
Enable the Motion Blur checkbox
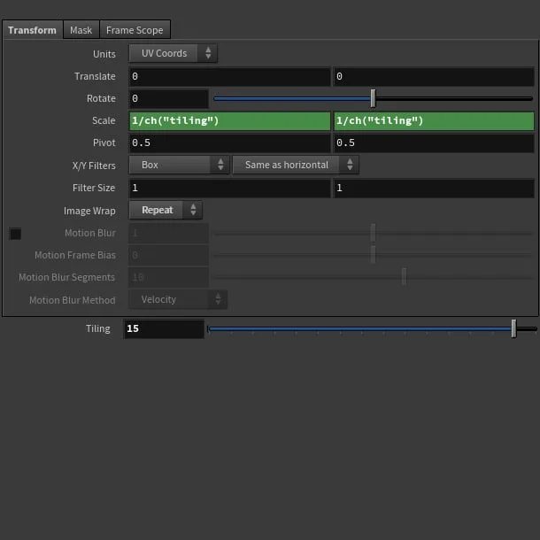click(16, 234)
